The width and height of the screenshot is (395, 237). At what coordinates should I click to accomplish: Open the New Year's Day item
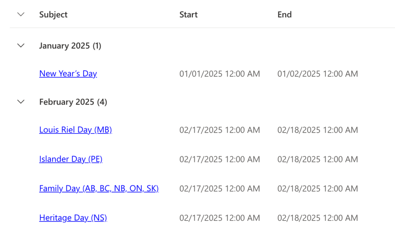(x=68, y=73)
